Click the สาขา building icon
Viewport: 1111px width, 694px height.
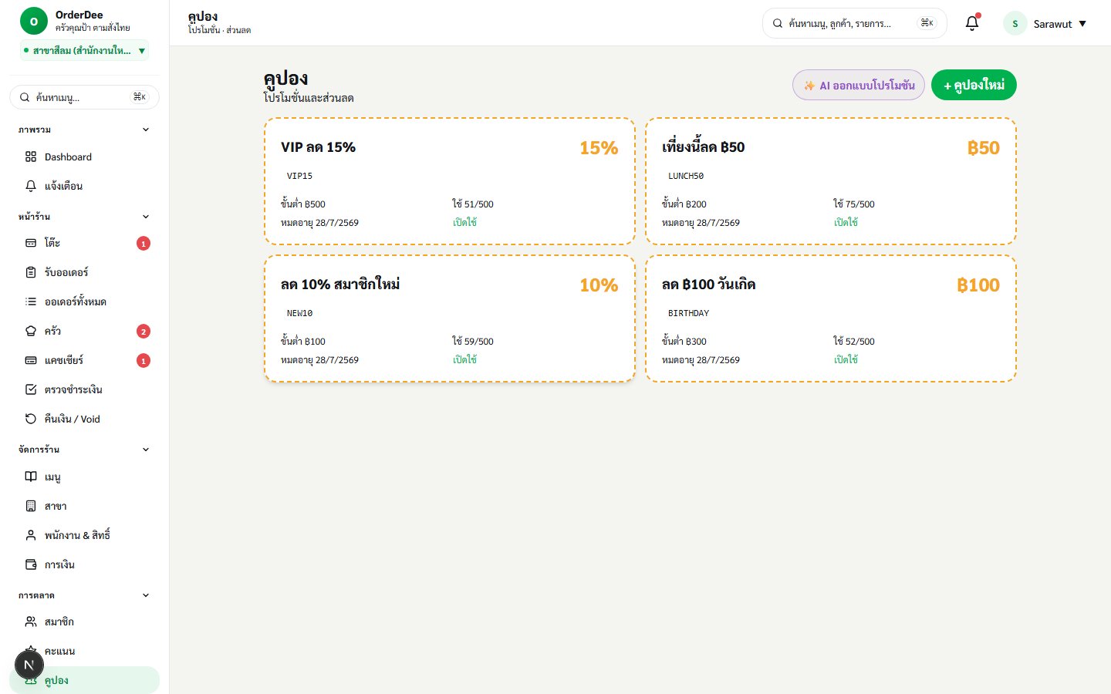[x=31, y=506]
